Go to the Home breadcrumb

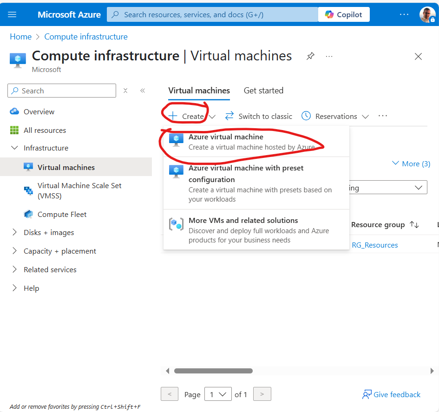click(x=21, y=37)
